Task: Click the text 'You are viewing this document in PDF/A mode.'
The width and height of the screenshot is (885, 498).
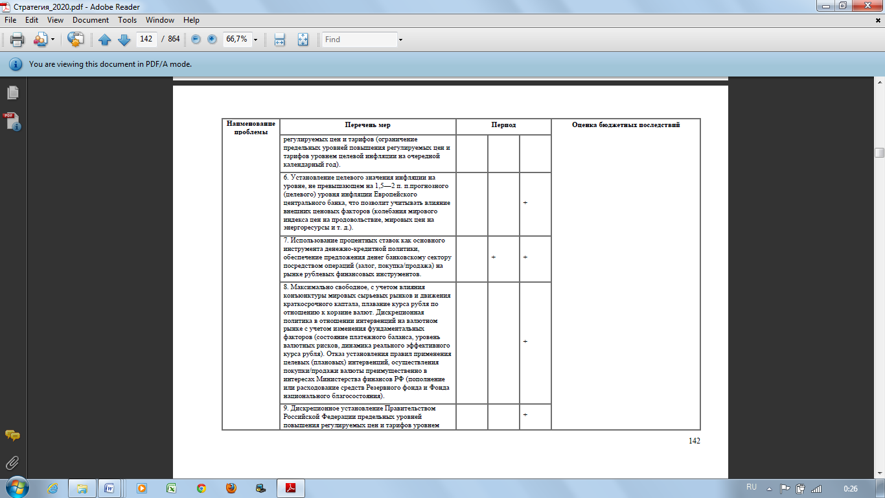Action: (x=110, y=64)
